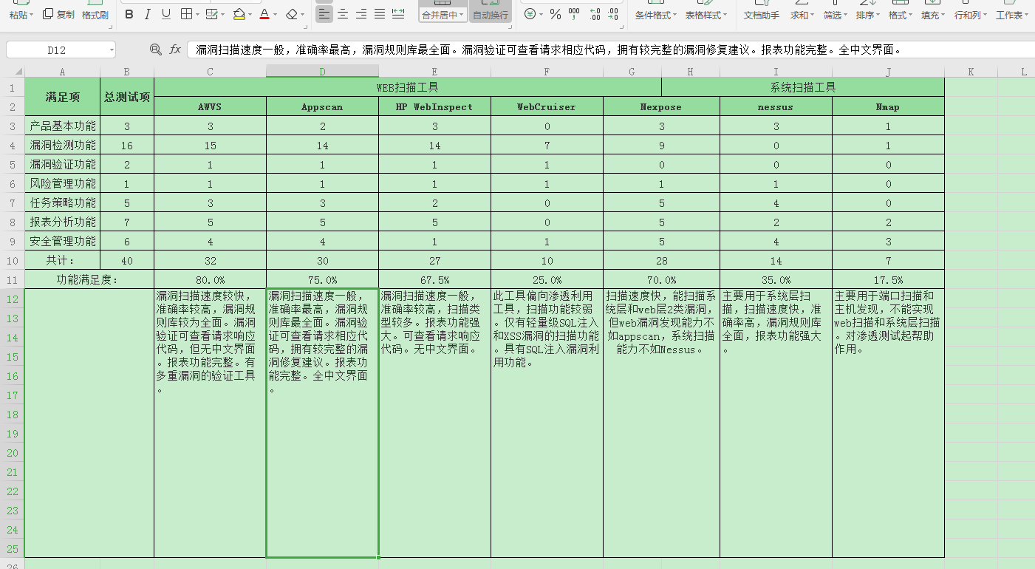Click the 格式刷 format painter
Viewport: 1035px width, 569px height.
coord(95,11)
